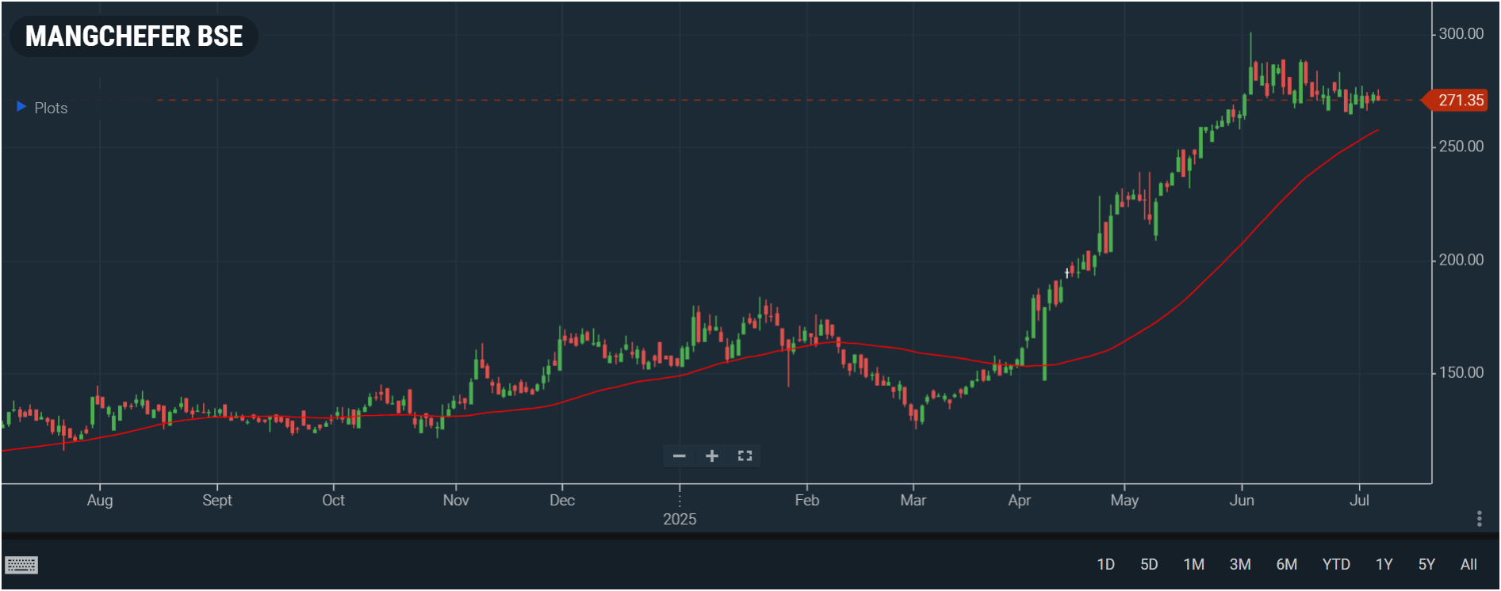
Task: Zoom in the chart with plus icon
Action: pos(712,456)
